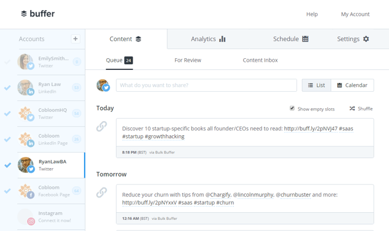
Task: Switch to Calendar view
Action: [x=352, y=85]
